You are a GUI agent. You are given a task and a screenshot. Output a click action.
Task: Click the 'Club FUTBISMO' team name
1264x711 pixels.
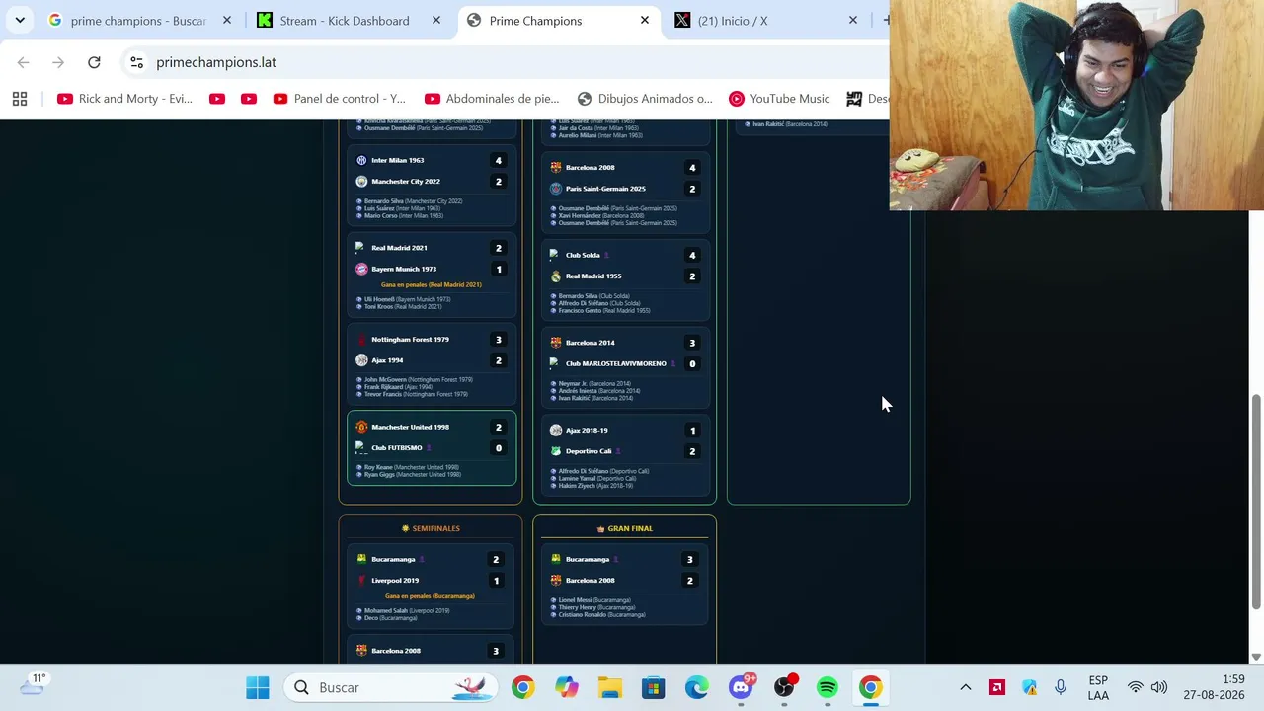[397, 448]
